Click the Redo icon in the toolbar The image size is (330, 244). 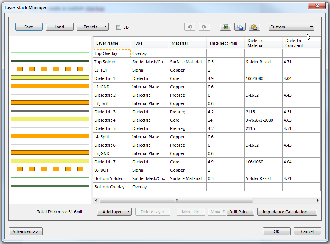[204, 27]
